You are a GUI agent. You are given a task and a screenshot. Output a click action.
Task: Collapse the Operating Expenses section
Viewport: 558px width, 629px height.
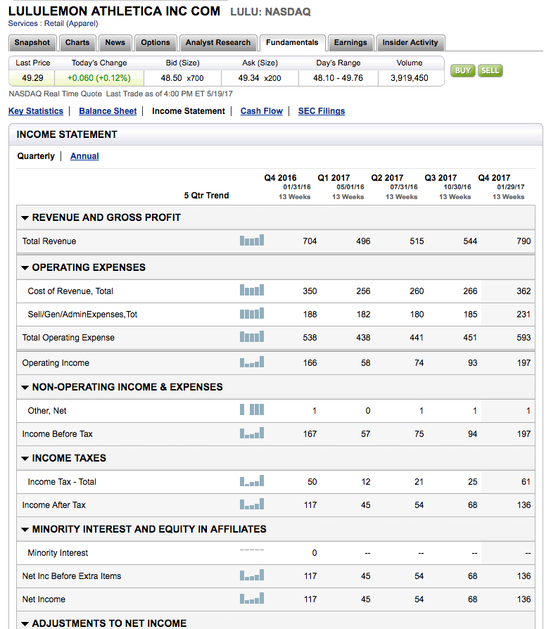pos(26,268)
